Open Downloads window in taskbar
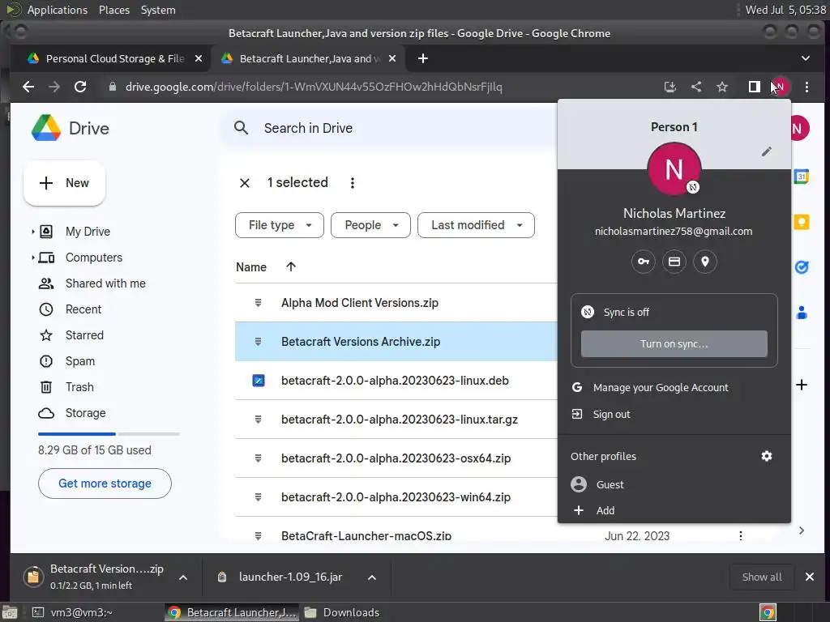The height and width of the screenshot is (622, 830). [x=342, y=612]
